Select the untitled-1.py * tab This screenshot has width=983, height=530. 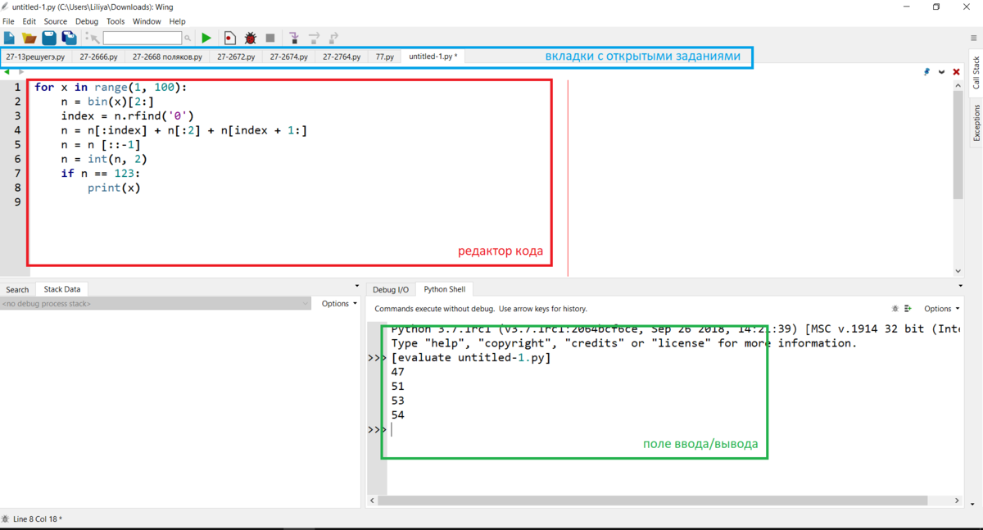click(433, 57)
